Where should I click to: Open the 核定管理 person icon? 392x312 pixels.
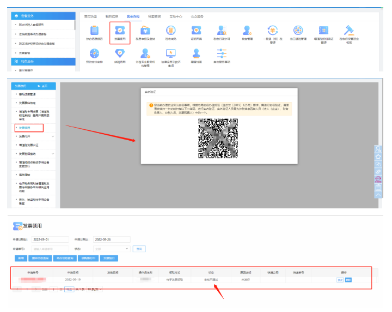[x=247, y=31]
